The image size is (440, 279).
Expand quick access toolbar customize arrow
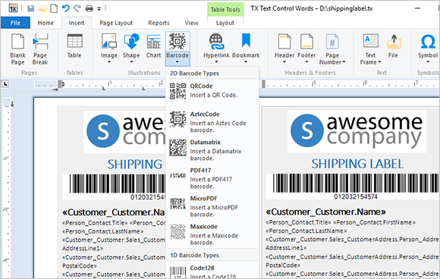coord(99,9)
